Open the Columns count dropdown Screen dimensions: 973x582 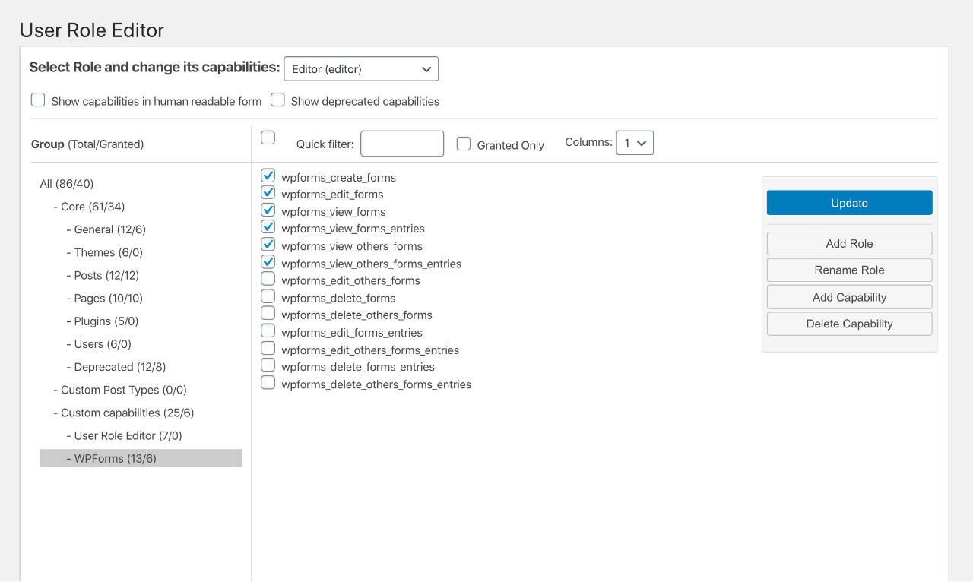pyautogui.click(x=635, y=143)
